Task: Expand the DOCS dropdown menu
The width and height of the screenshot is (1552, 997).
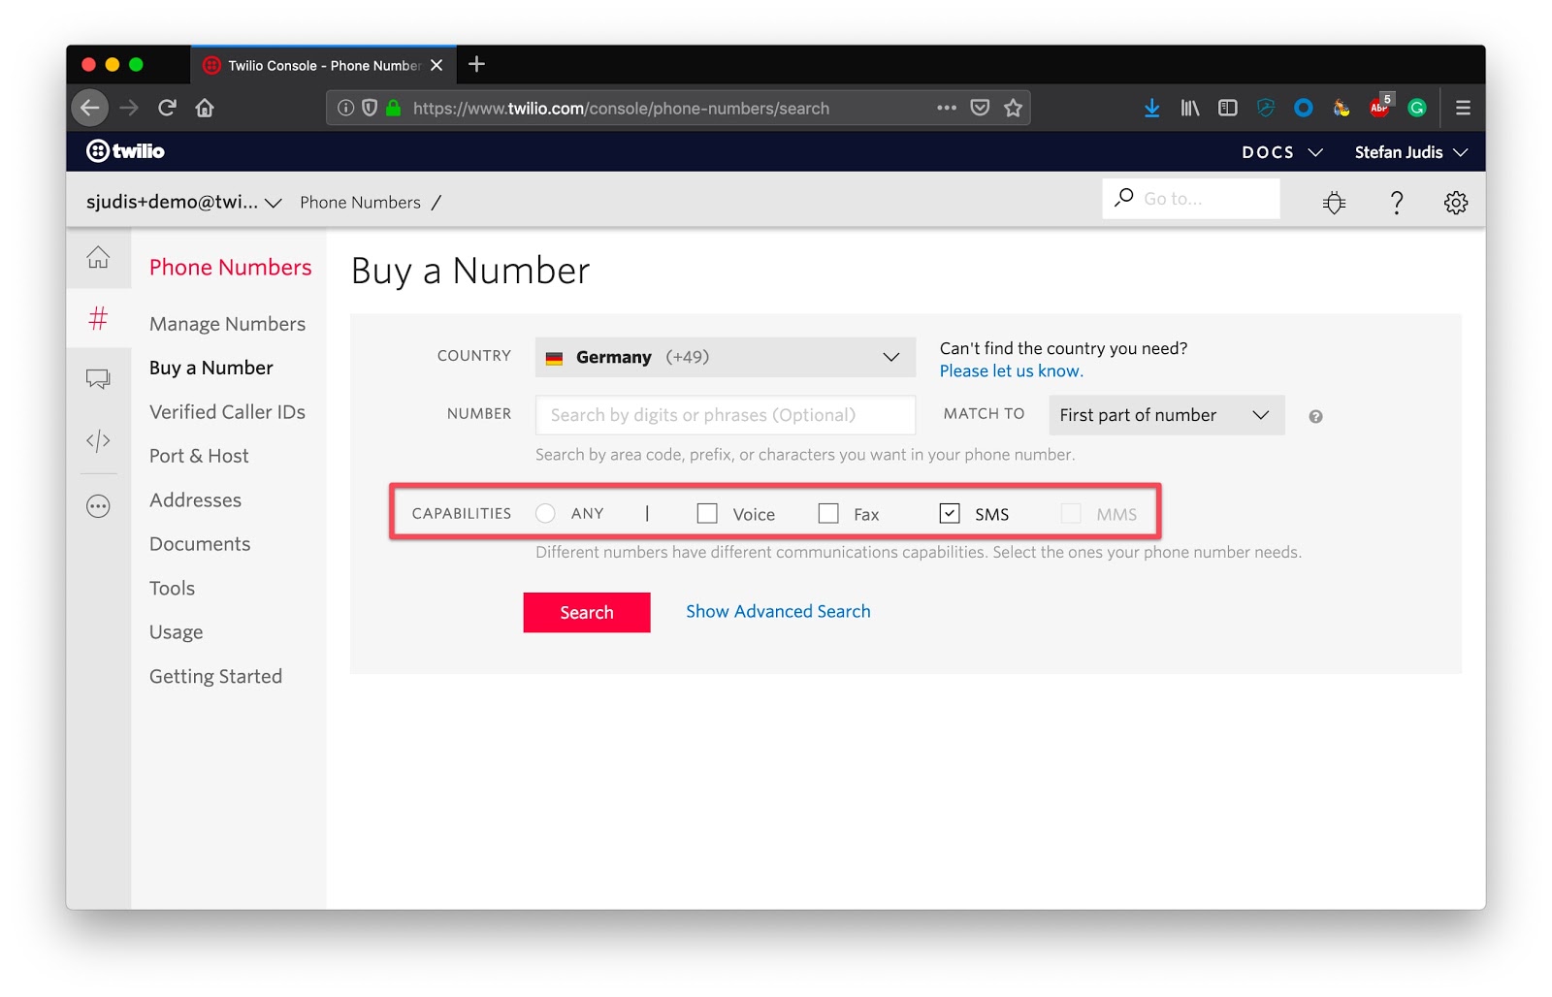Action: coord(1281,152)
